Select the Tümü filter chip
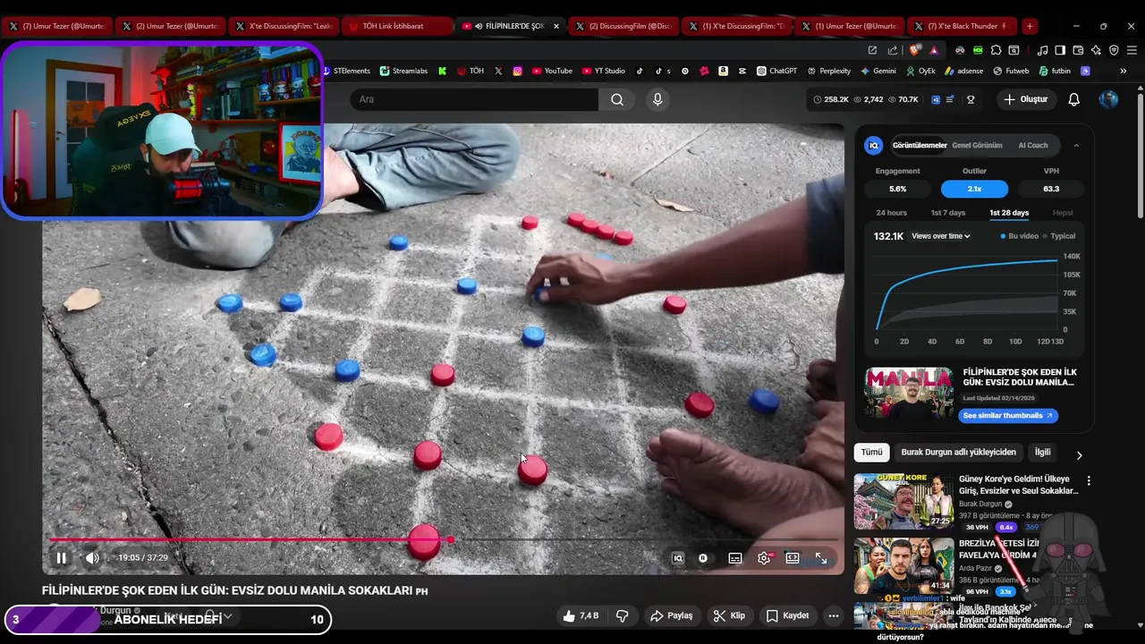Image resolution: width=1145 pixels, height=644 pixels. pos(871,453)
